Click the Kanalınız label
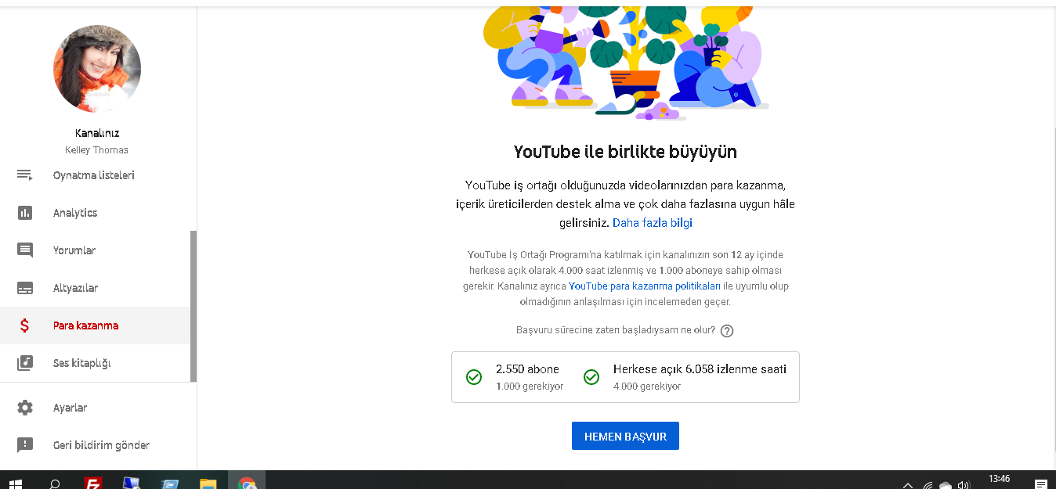Image resolution: width=1056 pixels, height=489 pixels. (97, 133)
